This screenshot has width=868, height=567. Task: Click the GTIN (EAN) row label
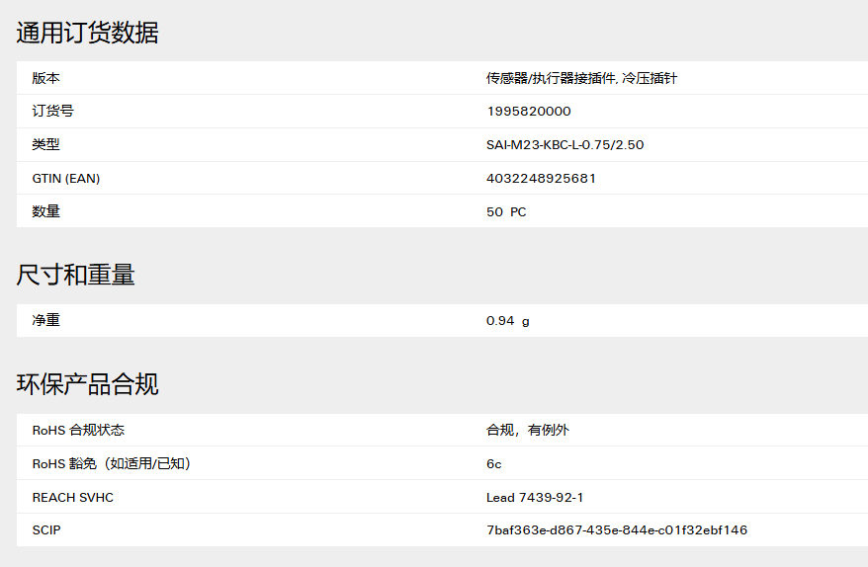pyautogui.click(x=66, y=178)
